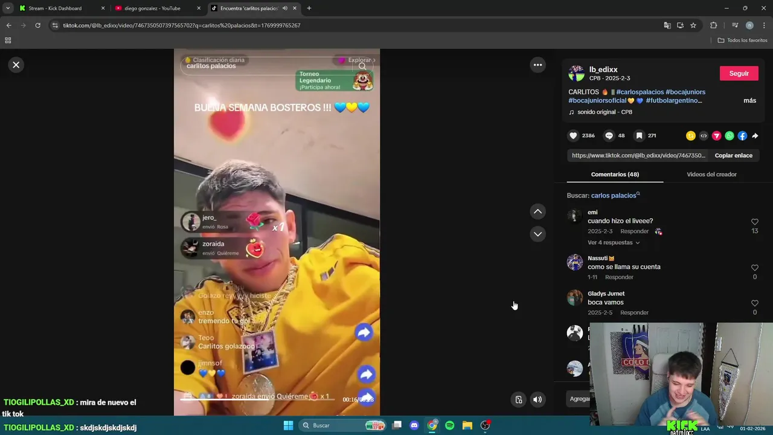Reply to emi's comment

(634, 231)
